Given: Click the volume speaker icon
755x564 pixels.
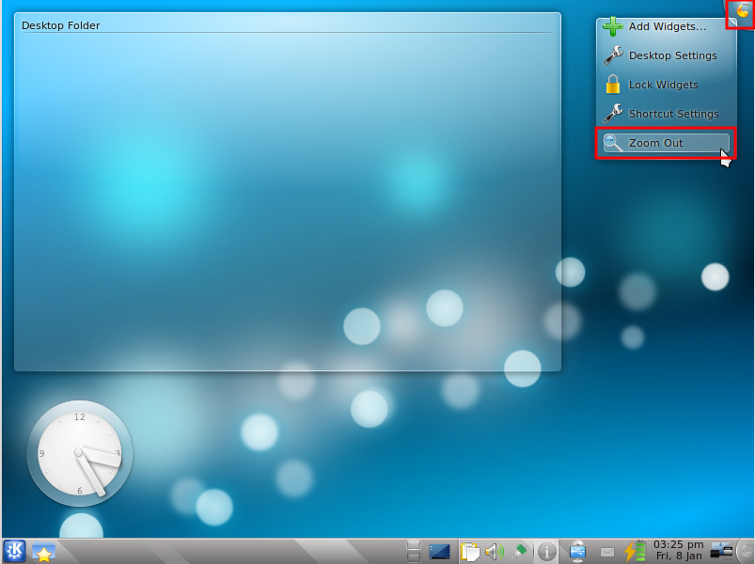Looking at the screenshot, I should tap(495, 552).
